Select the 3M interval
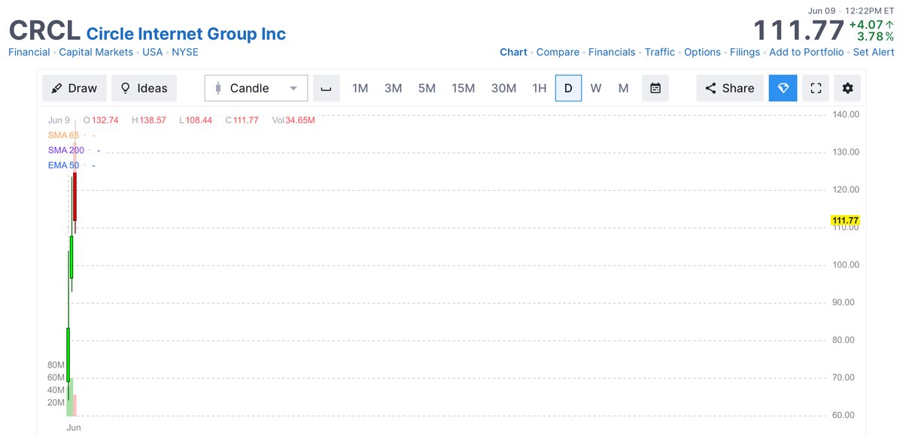 pos(393,88)
